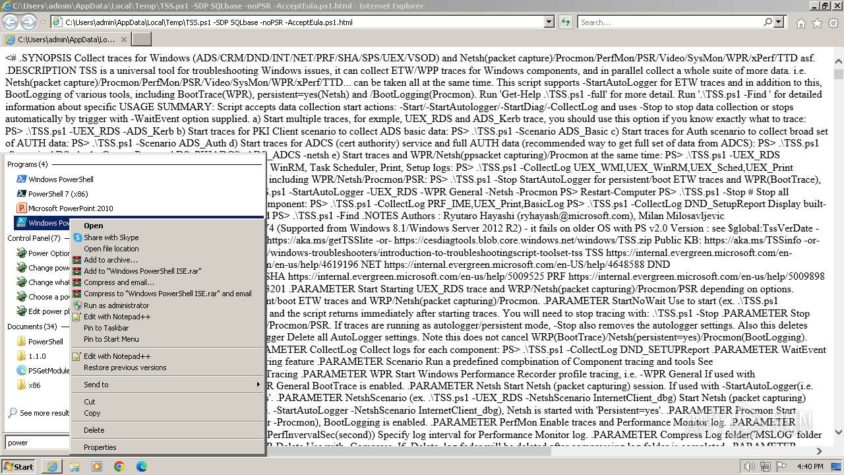Choose Pin to Taskbar
The image size is (844, 475).
click(167, 328)
